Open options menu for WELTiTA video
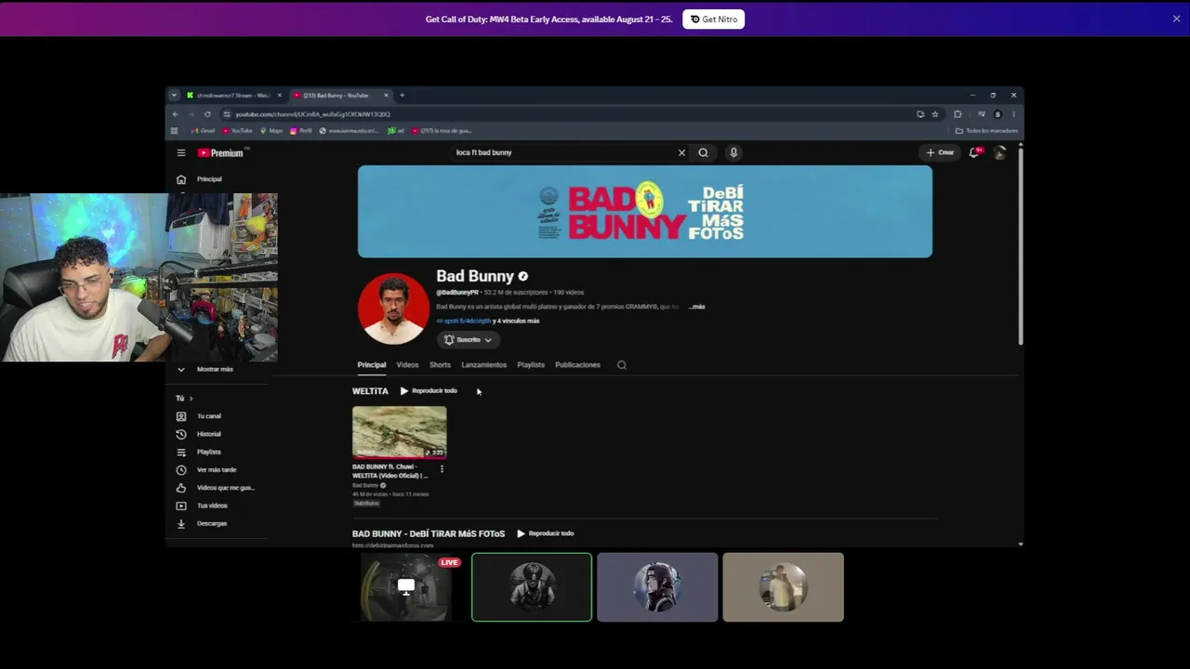The image size is (1190, 669). coord(442,469)
